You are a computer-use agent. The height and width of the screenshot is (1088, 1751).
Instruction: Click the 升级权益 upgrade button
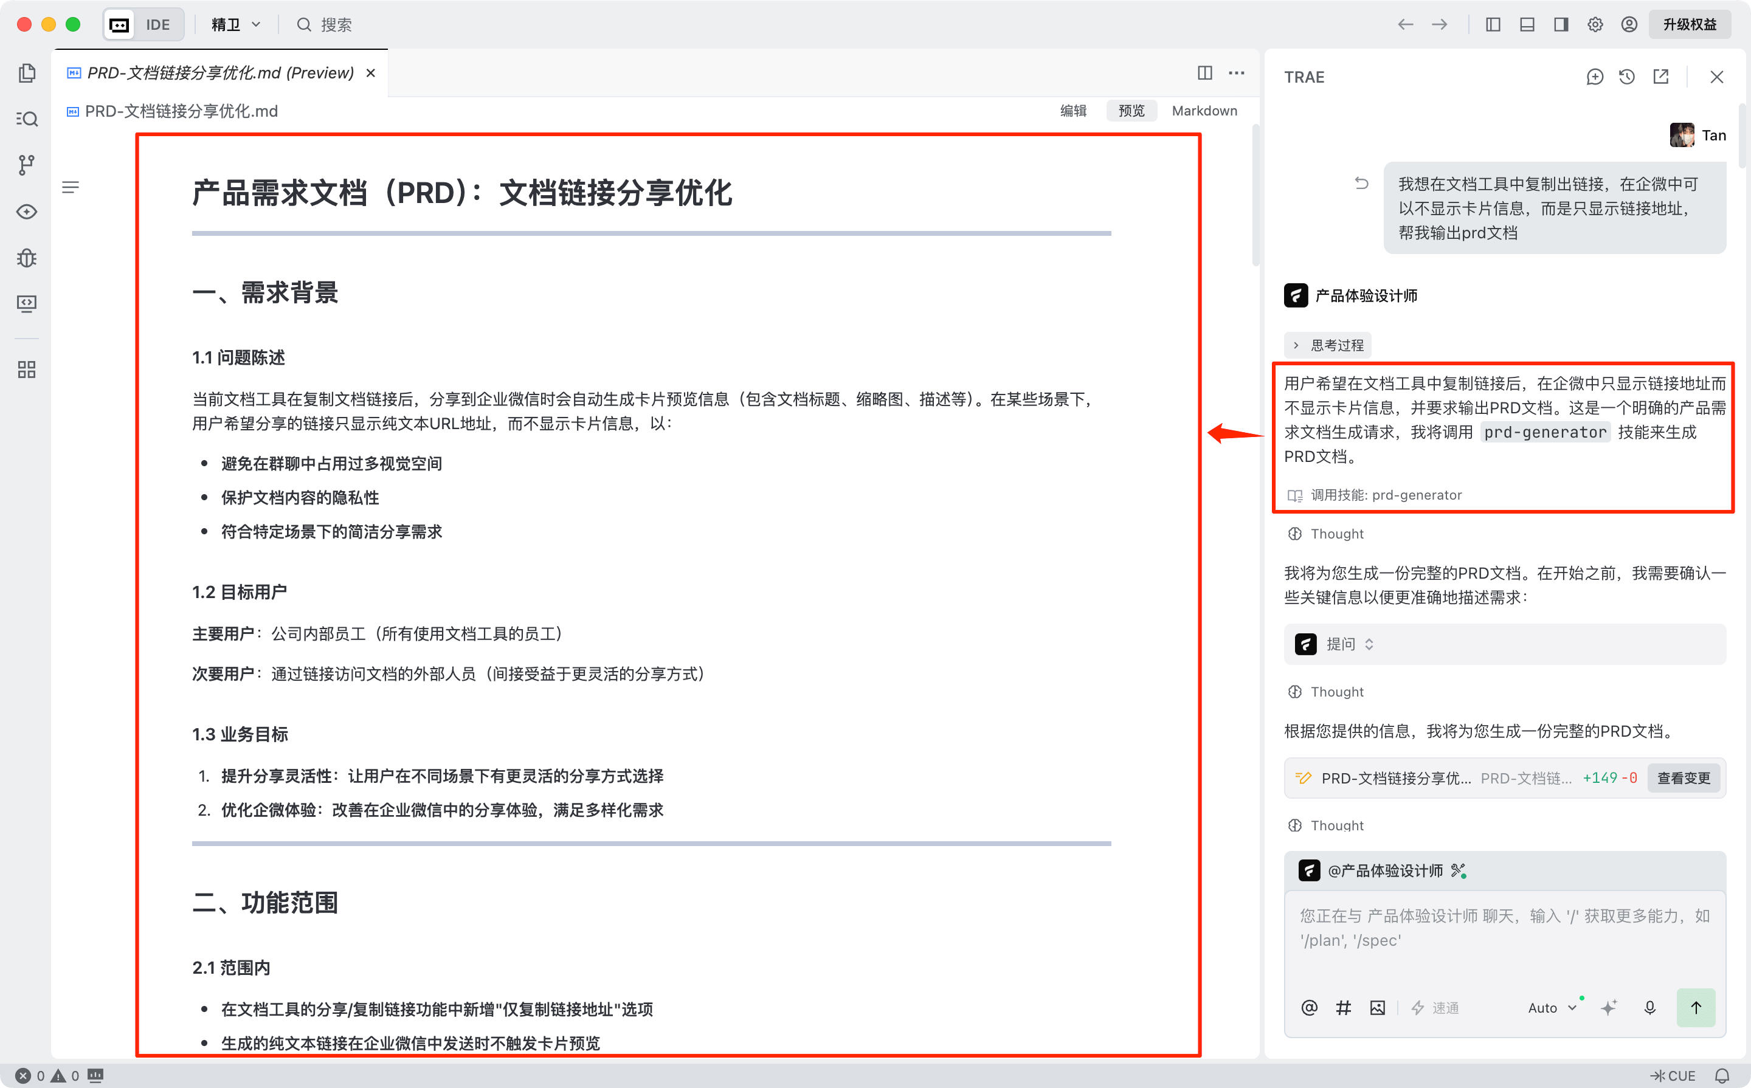1689,24
